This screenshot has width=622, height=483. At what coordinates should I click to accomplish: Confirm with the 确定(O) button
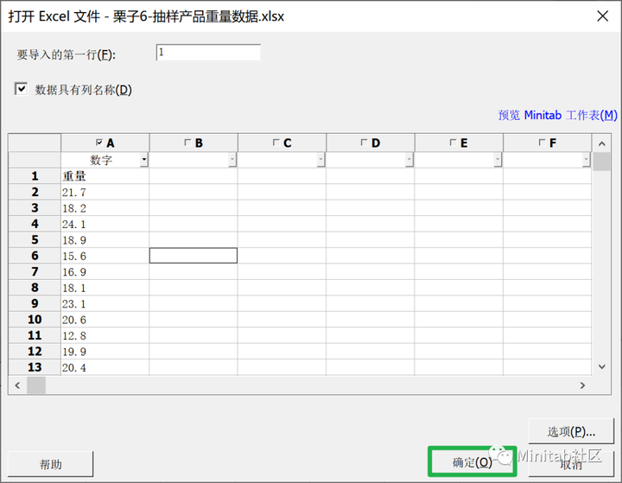pyautogui.click(x=472, y=462)
